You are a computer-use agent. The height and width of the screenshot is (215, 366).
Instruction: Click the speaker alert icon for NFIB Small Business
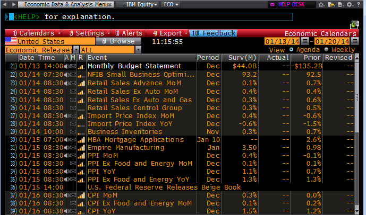[x=67, y=75]
